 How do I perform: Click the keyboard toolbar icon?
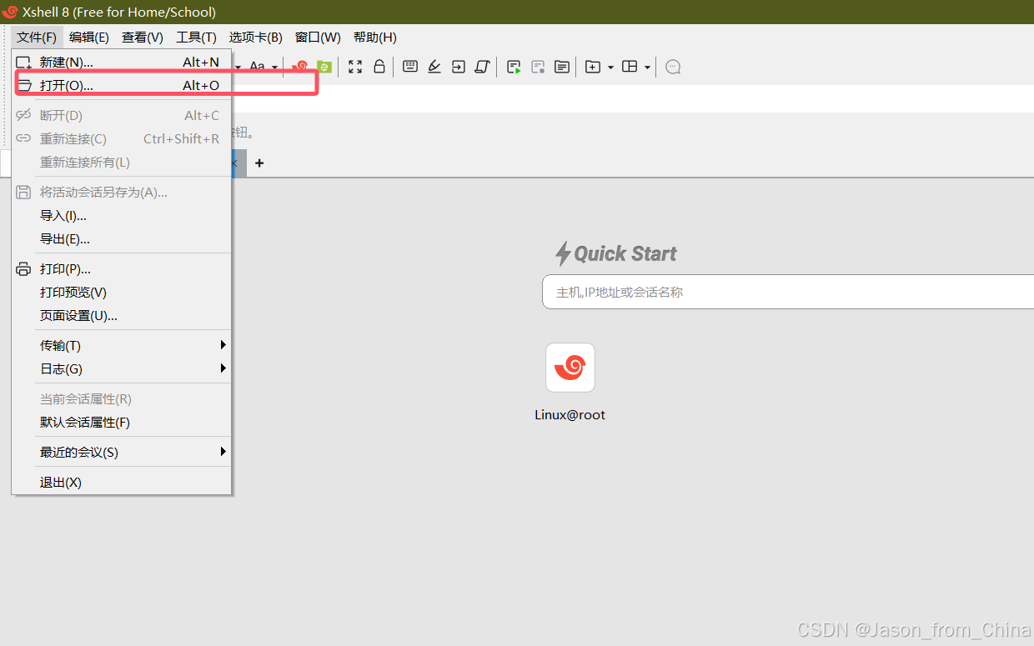410,67
